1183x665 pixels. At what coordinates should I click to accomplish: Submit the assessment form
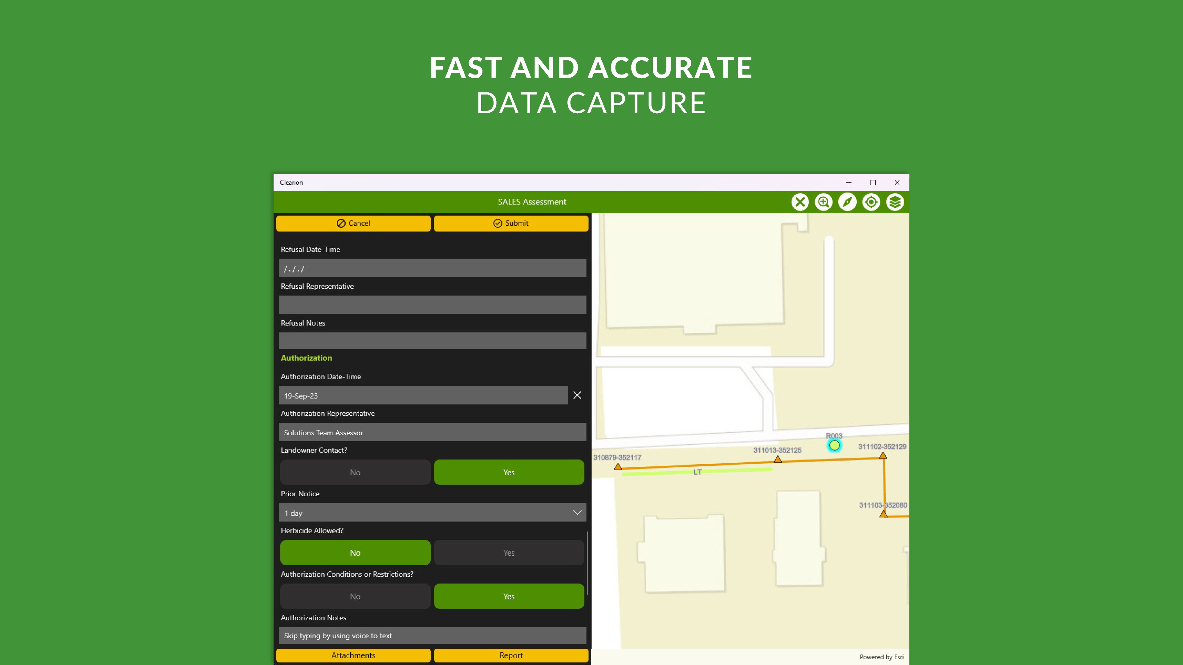point(511,223)
